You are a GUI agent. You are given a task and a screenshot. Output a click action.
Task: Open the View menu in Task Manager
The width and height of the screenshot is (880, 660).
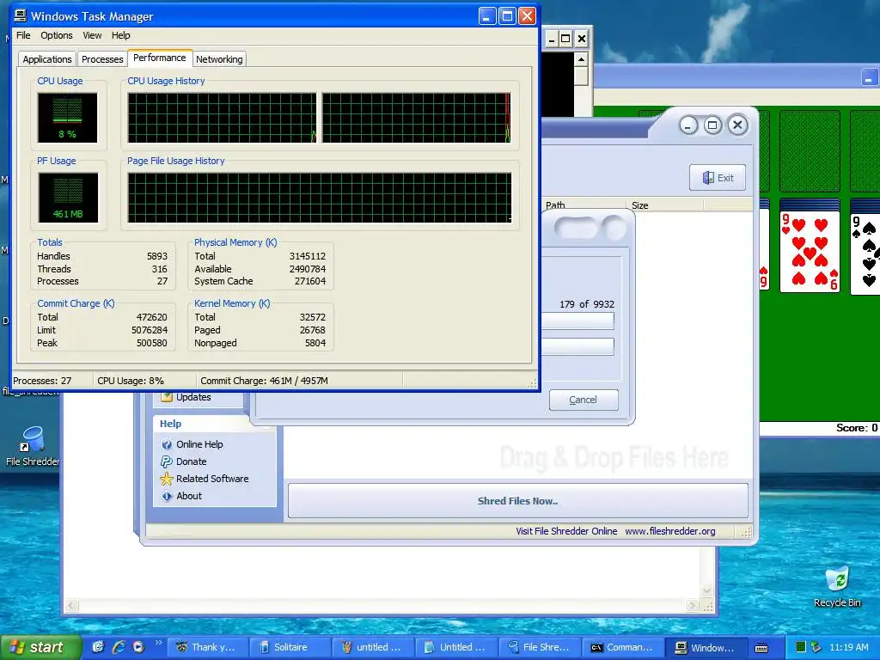coord(92,35)
